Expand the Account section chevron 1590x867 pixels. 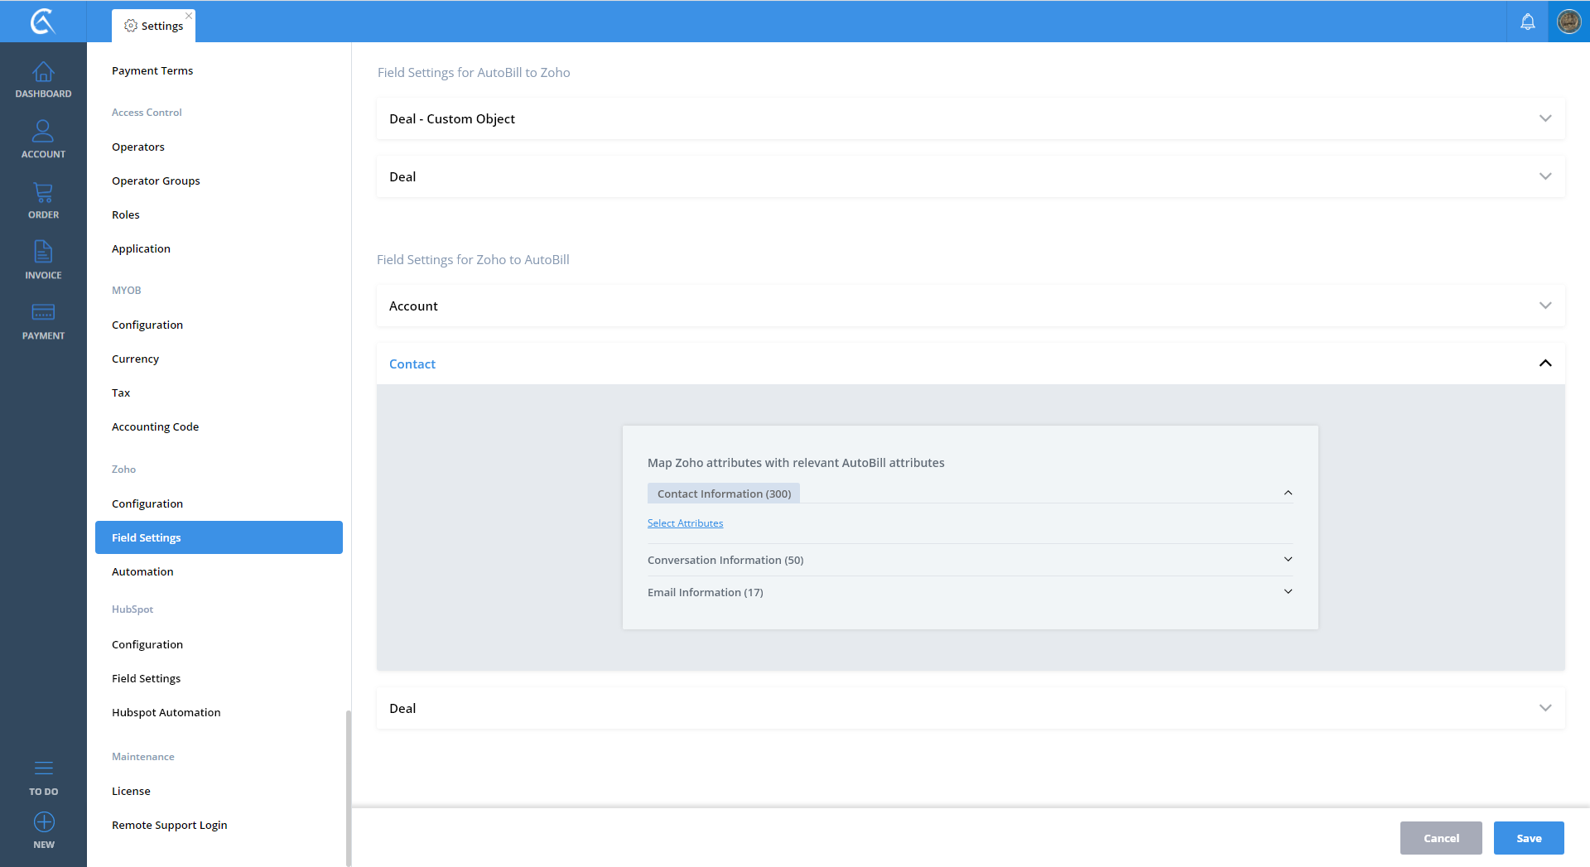coord(1544,306)
